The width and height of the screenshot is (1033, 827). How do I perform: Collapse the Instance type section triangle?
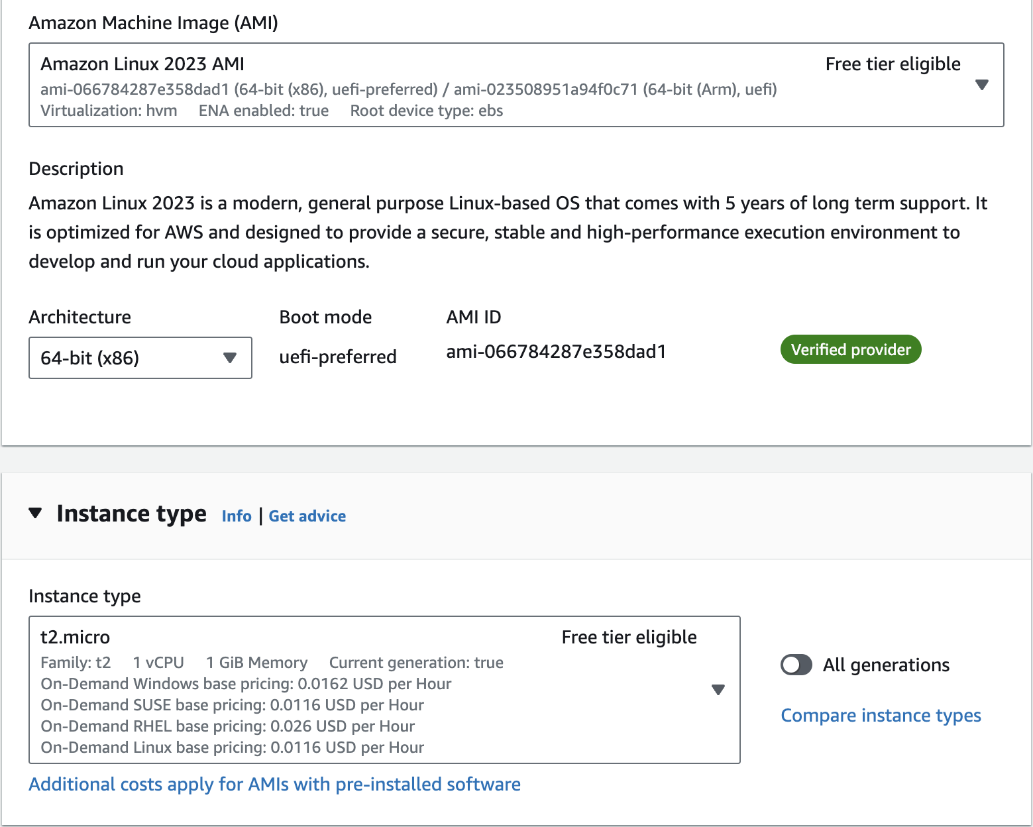pos(36,513)
